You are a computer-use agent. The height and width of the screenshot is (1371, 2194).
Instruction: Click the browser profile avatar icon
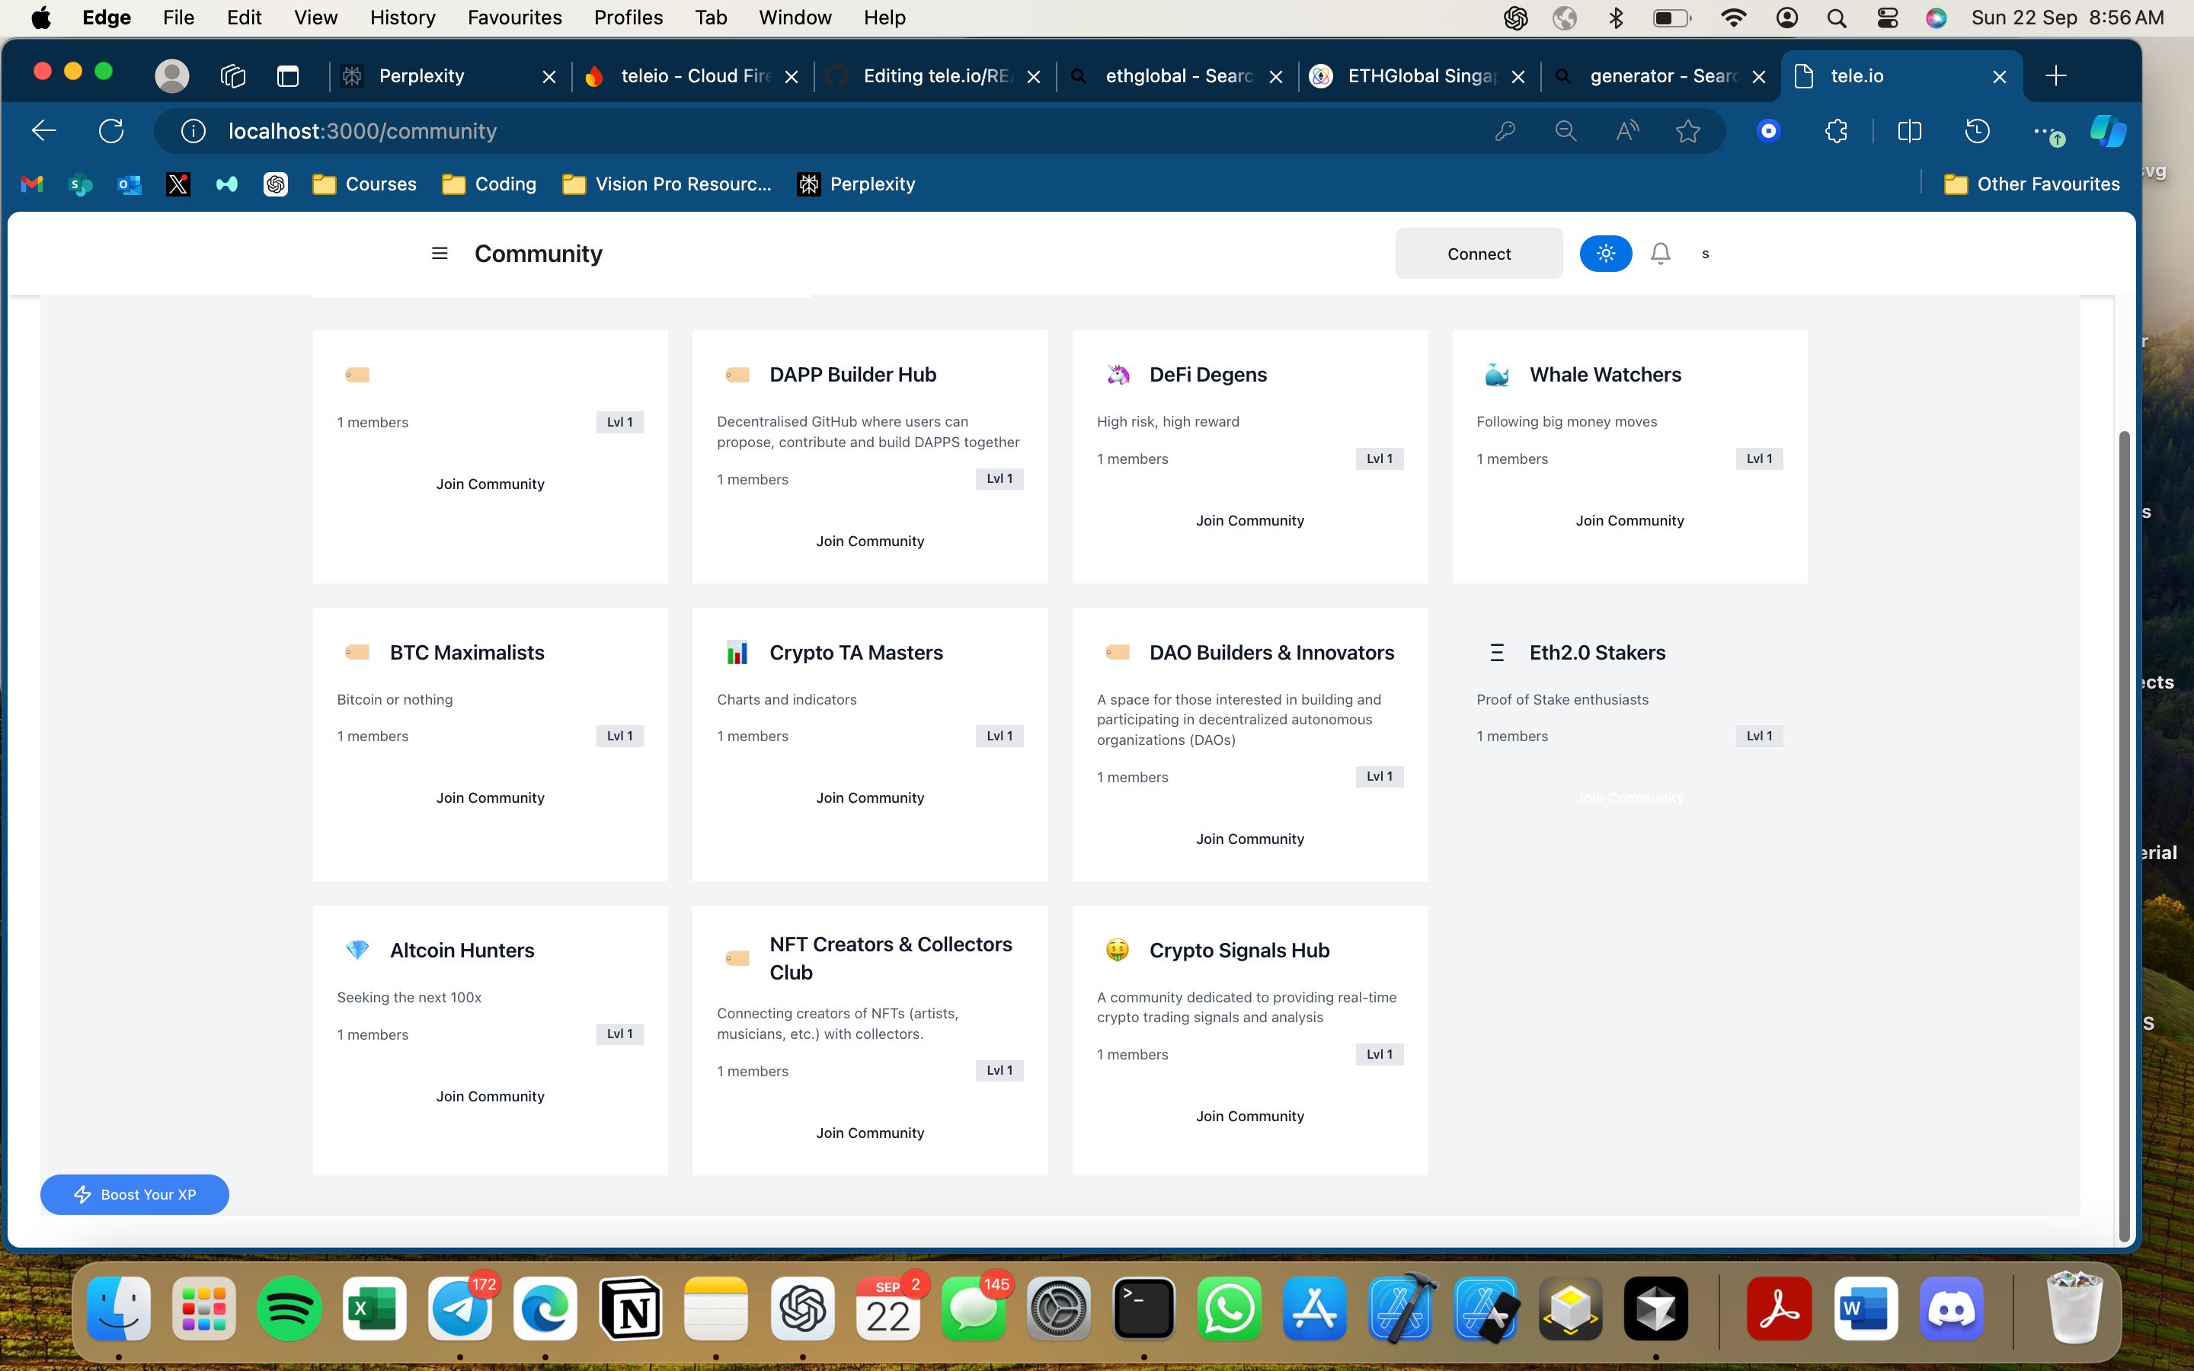tap(171, 76)
